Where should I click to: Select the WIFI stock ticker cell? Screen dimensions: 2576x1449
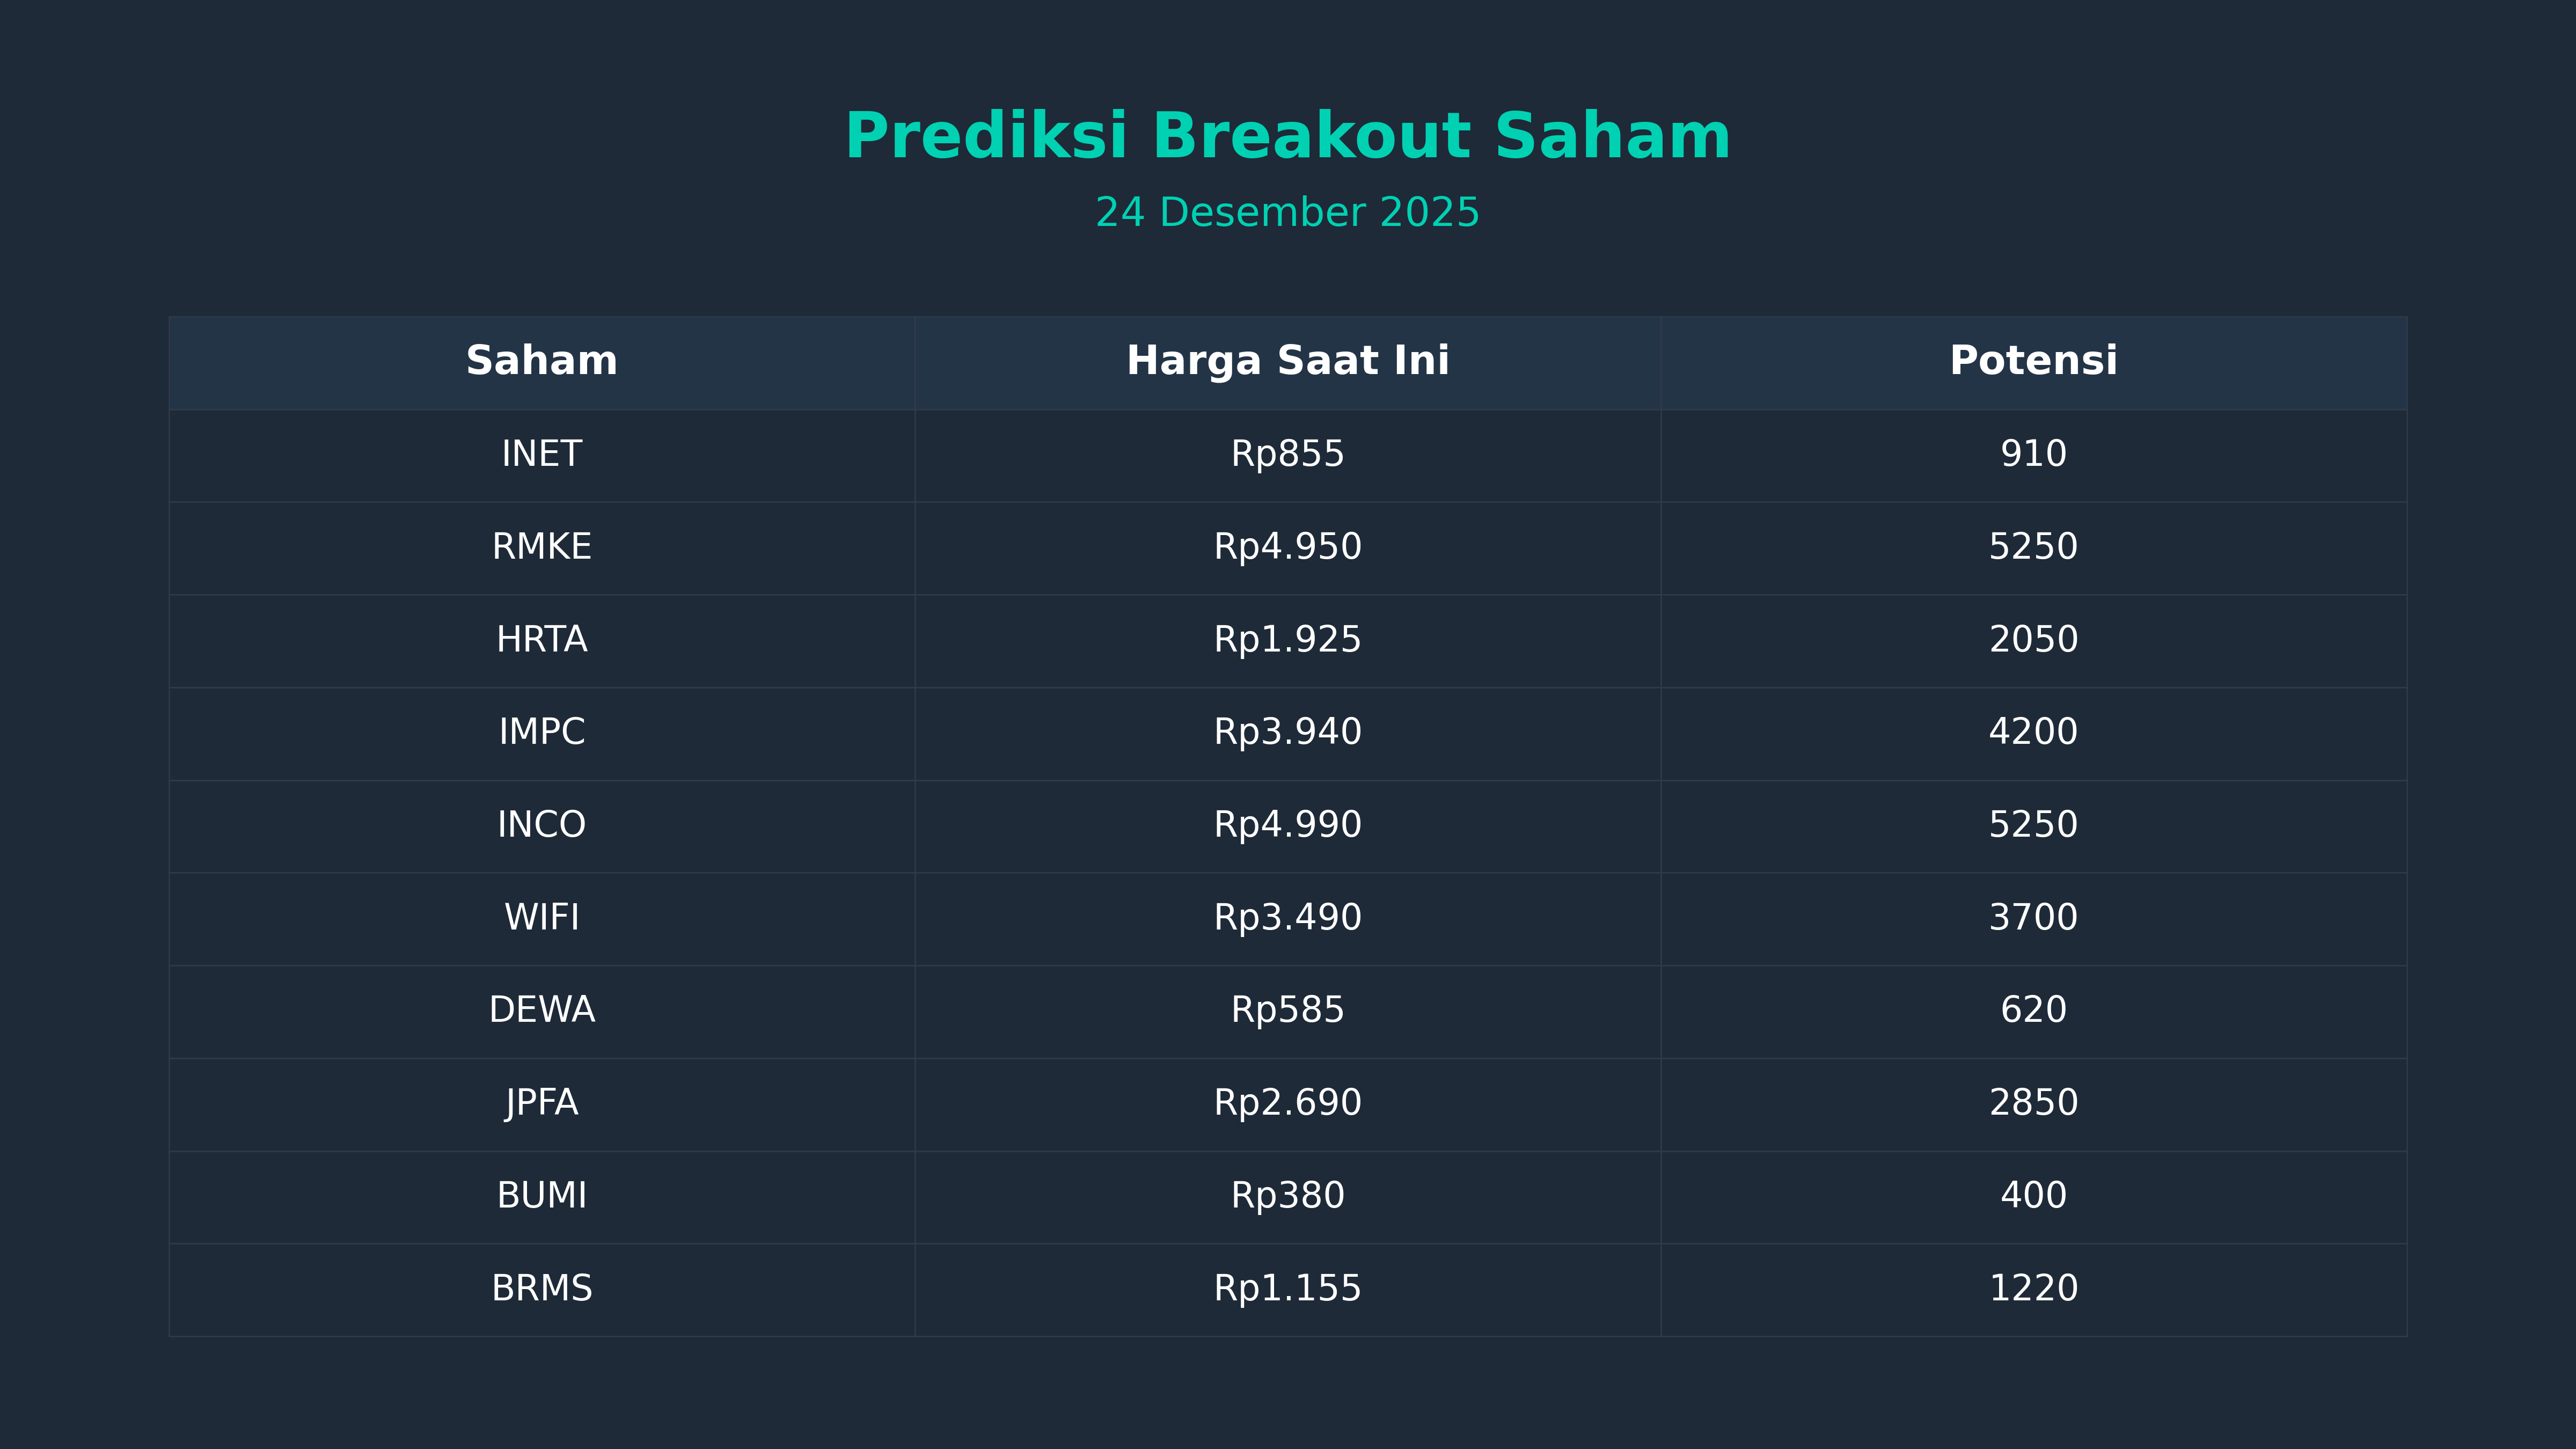(x=541, y=917)
